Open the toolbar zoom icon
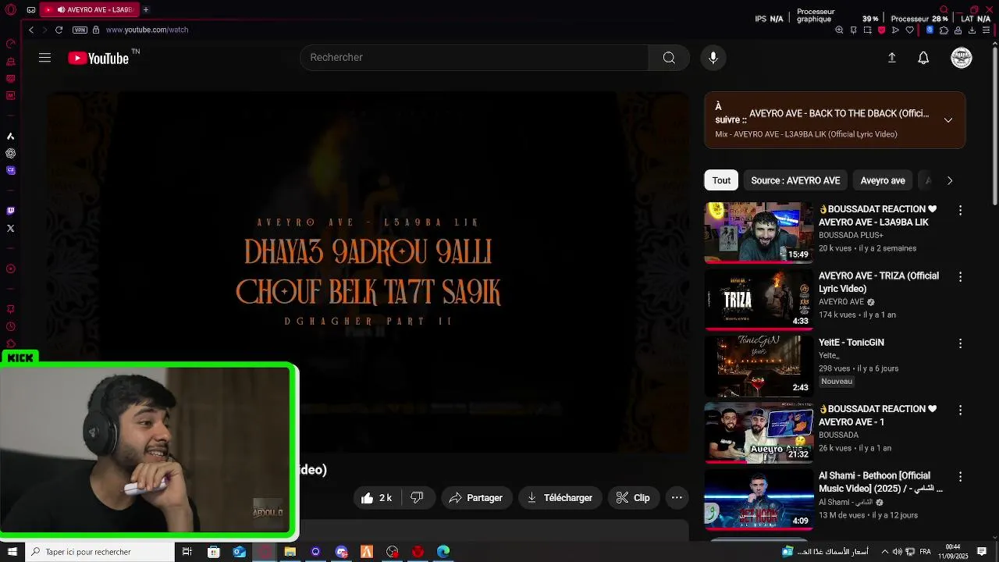Image resolution: width=999 pixels, height=562 pixels. click(839, 30)
